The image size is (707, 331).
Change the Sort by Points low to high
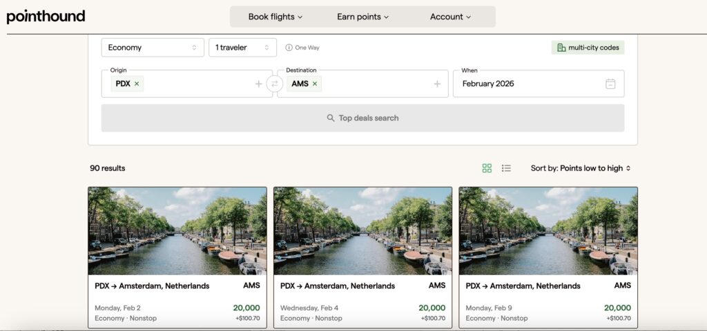581,168
